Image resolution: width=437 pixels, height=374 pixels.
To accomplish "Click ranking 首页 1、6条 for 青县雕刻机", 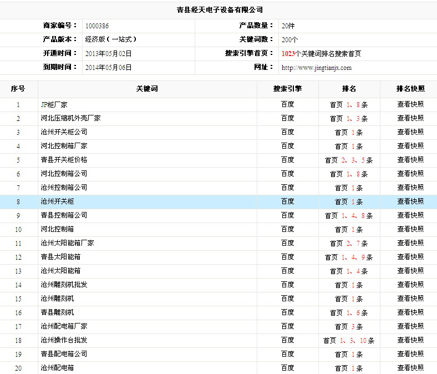I will tap(349, 312).
